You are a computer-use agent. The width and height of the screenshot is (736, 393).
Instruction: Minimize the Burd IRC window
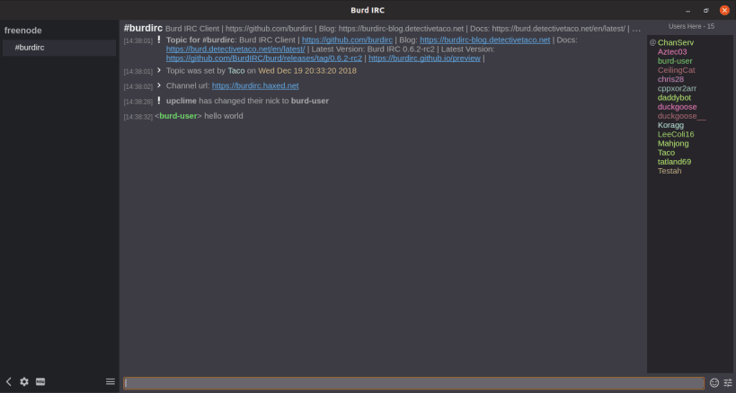tap(688, 10)
